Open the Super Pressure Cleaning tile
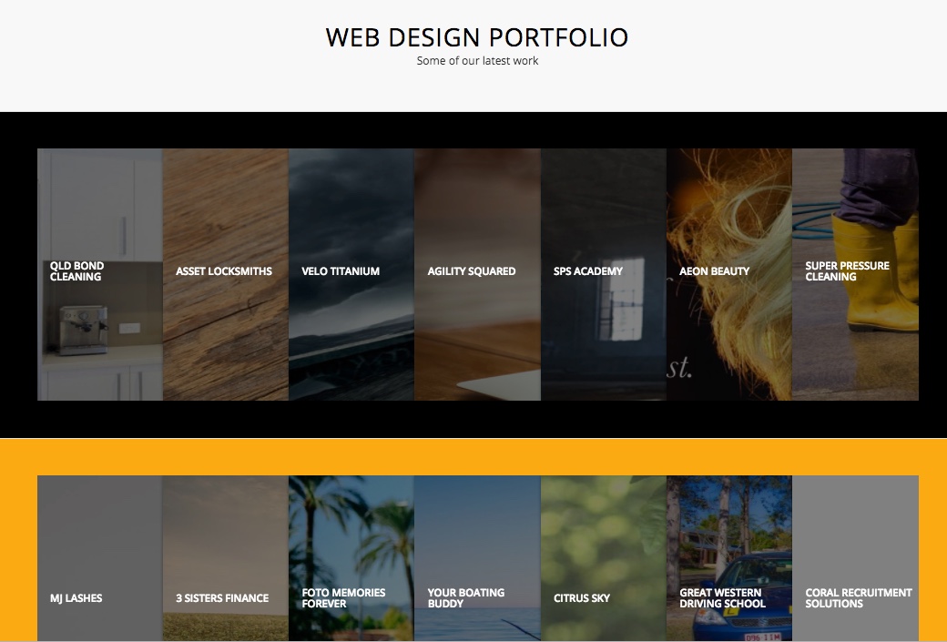Screen dimensions: 947x642 [855, 274]
